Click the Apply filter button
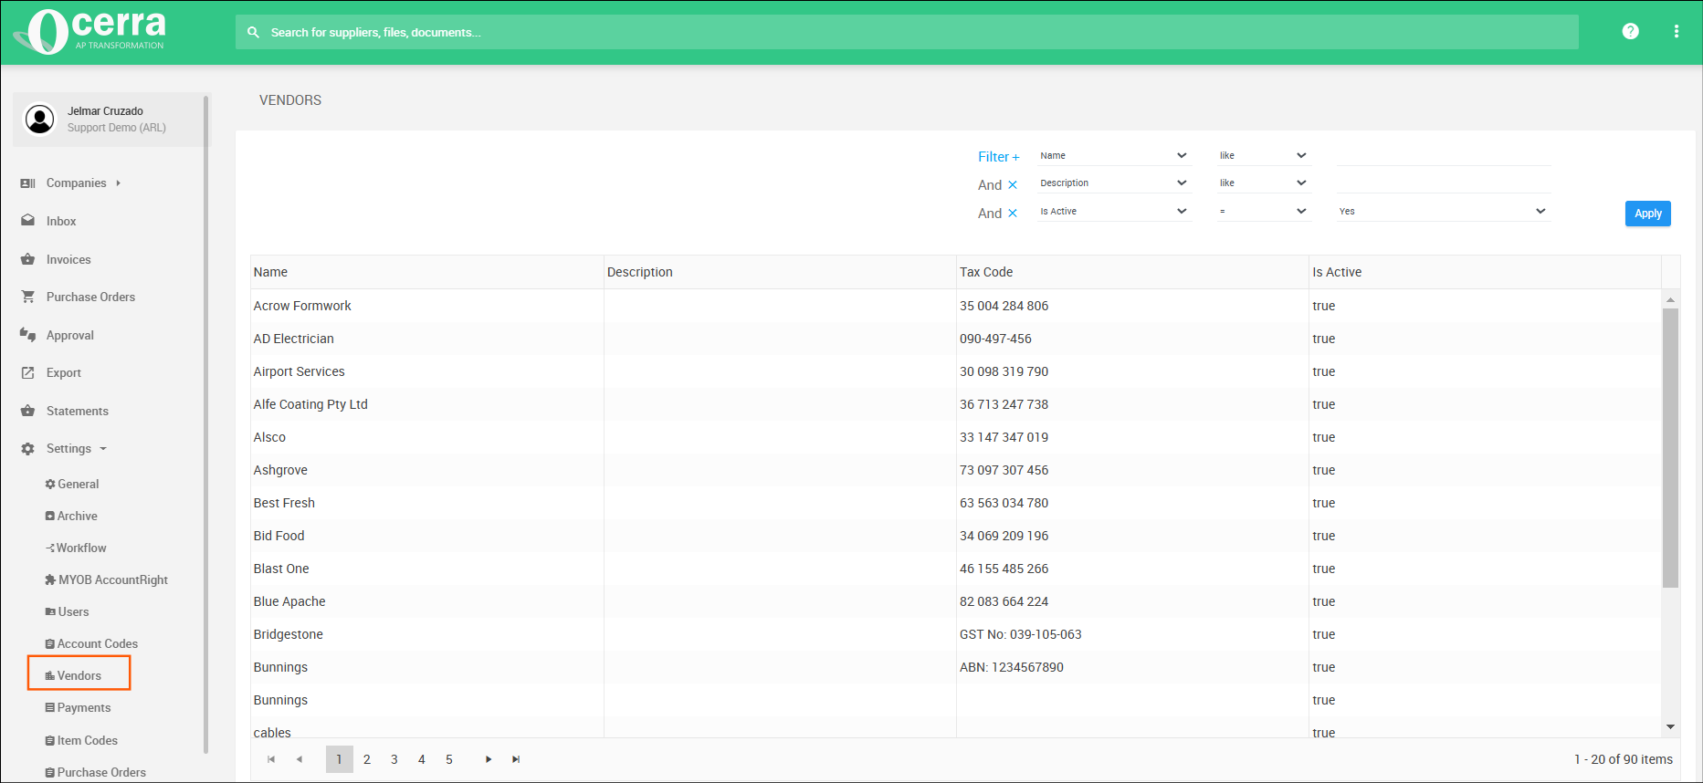This screenshot has height=783, width=1703. [x=1647, y=214]
